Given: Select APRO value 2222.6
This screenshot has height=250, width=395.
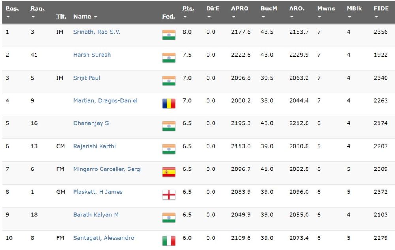Looking at the screenshot, I should pos(241,55).
